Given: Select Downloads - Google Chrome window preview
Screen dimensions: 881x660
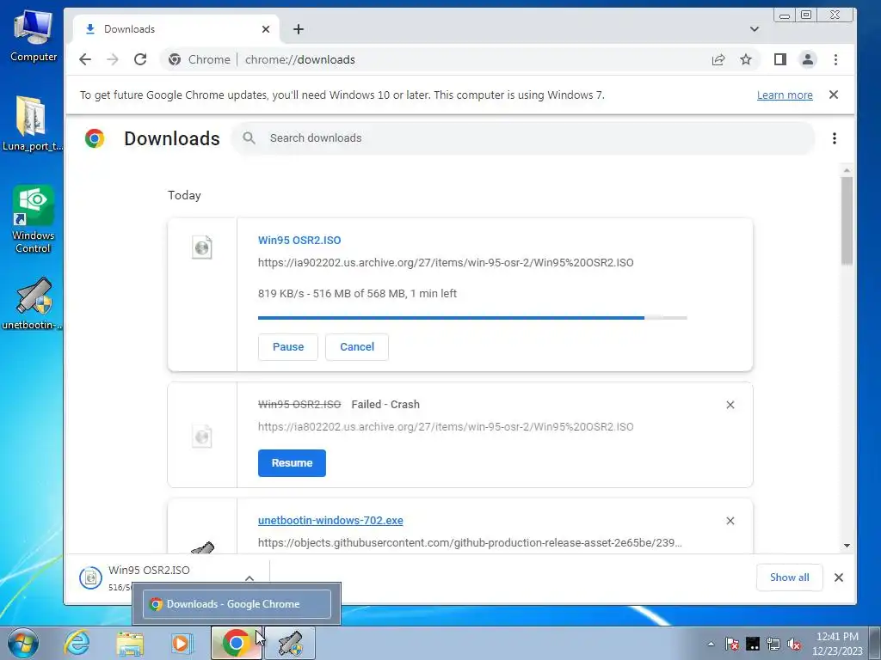Looking at the screenshot, I should coord(237,604).
